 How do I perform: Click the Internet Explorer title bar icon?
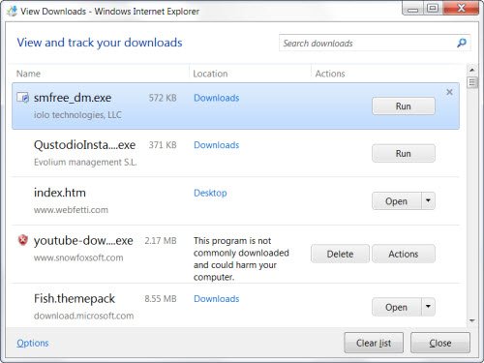[x=12, y=12]
